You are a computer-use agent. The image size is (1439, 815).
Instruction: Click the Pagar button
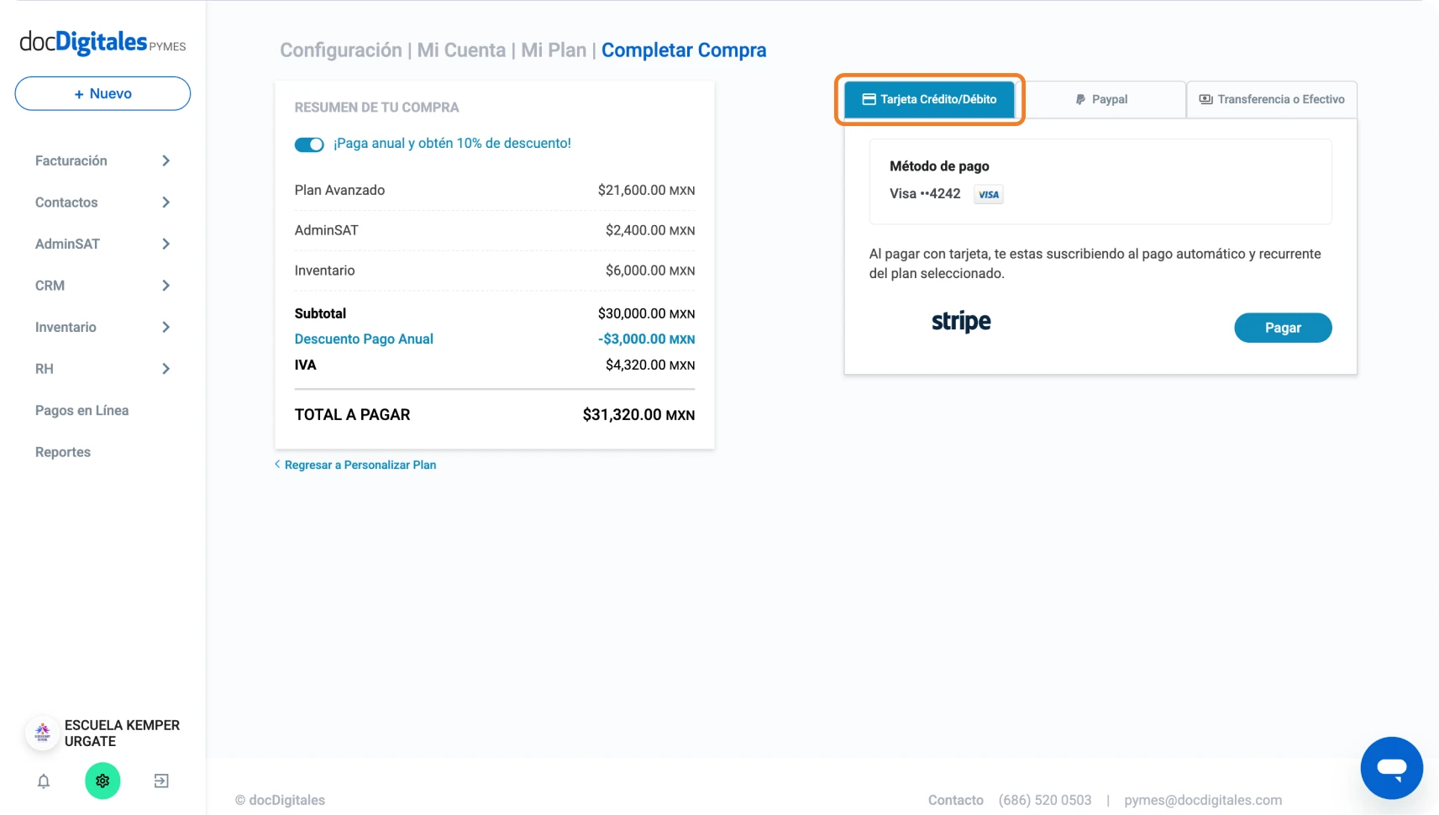coord(1283,328)
